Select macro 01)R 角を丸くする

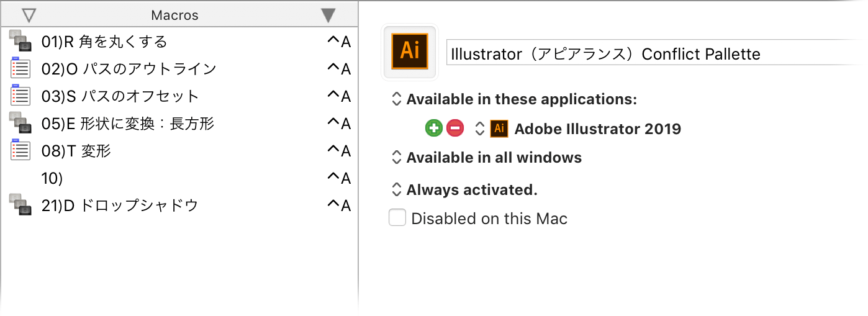(179, 42)
